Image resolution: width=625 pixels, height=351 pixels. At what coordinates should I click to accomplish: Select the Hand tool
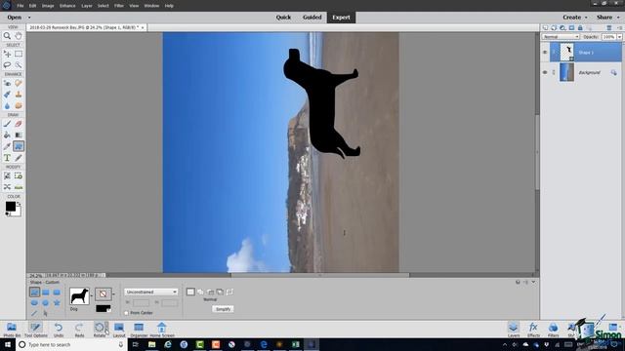click(19, 36)
